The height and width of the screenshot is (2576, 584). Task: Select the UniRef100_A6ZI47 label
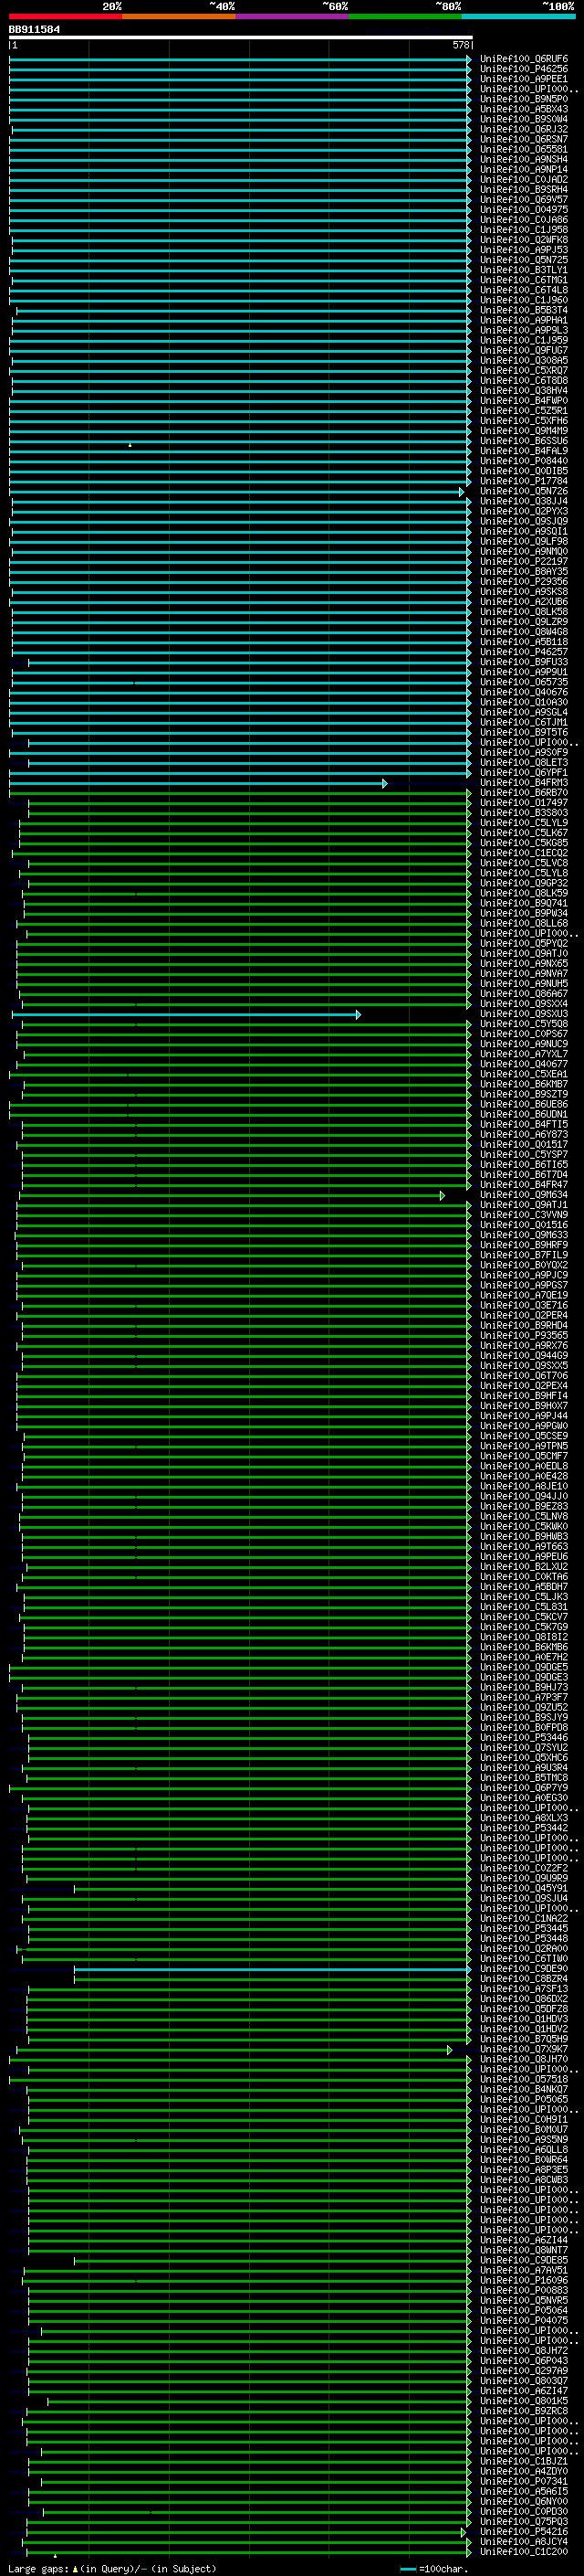[524, 2392]
